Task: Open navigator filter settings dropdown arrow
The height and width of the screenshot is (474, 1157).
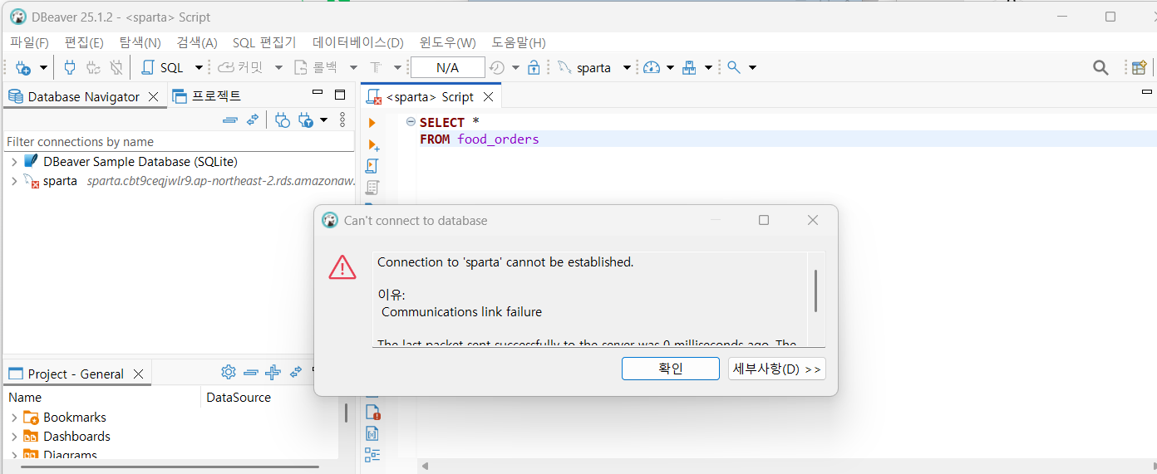Action: [x=323, y=120]
